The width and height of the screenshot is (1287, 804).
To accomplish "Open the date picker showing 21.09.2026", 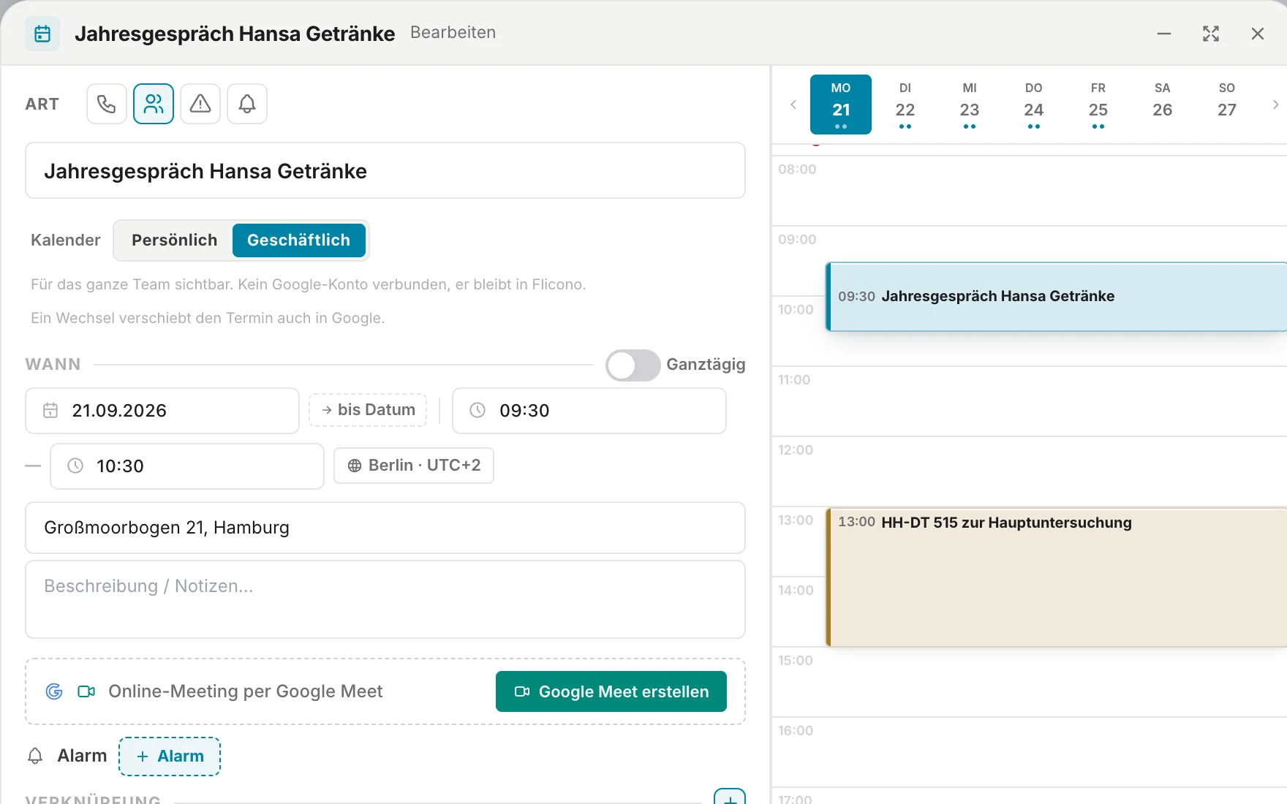I will point(162,411).
